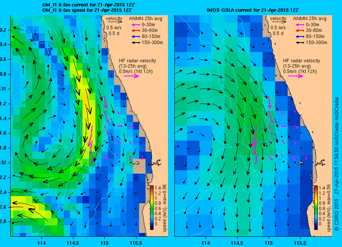342x247 pixels.
Task: Click '0.5 m/s' velocity scale text in OM_f1 panel
Action: [x=114, y=28]
